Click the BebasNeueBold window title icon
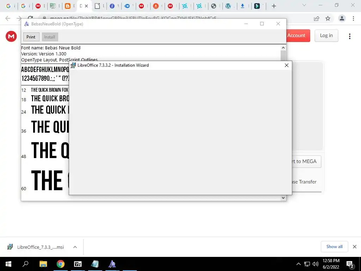361x271 pixels. tap(26, 24)
